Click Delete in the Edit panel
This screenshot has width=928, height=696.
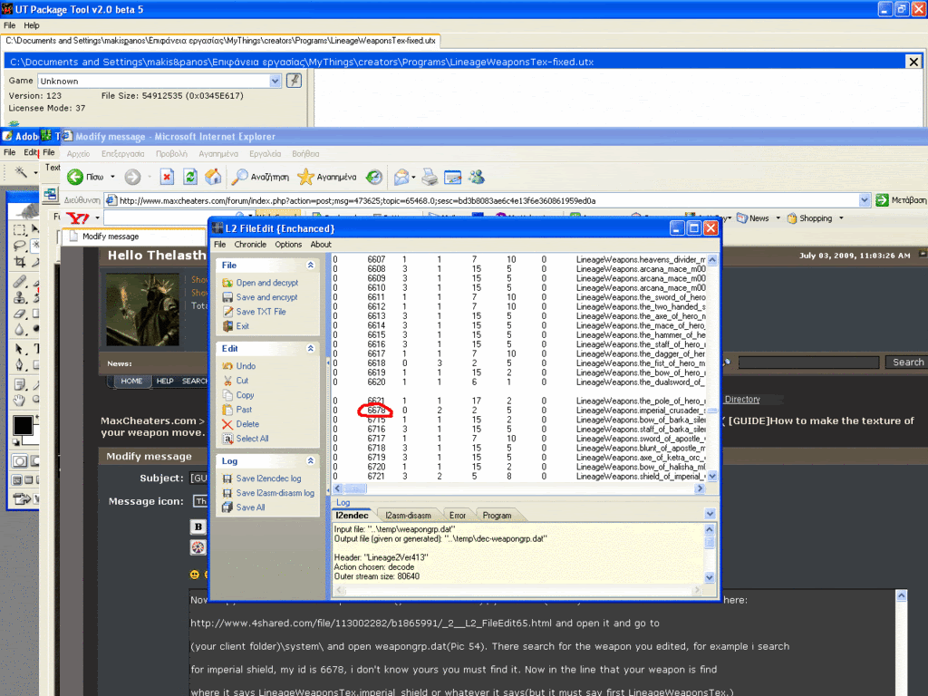click(247, 424)
